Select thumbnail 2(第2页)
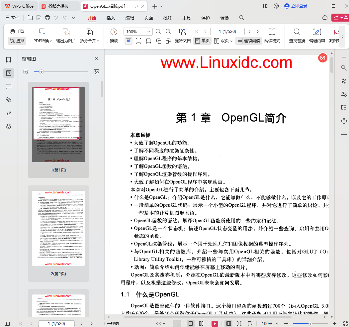Screen dimensions: 349x327 pos(58,233)
